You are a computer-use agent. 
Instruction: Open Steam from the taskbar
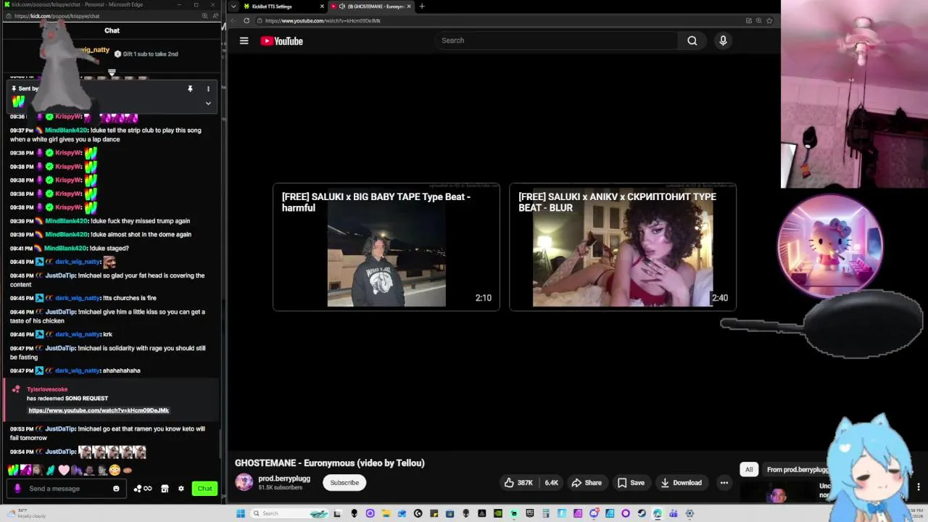click(642, 513)
